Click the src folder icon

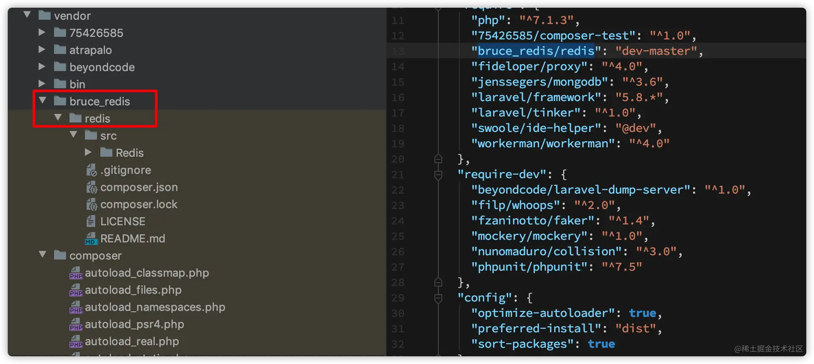(x=91, y=135)
